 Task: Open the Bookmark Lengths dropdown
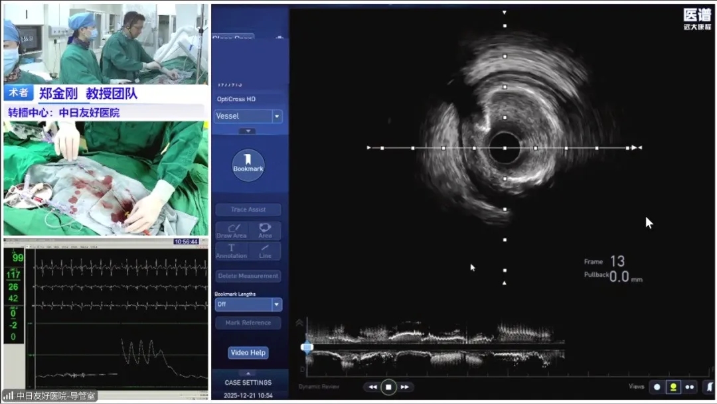point(276,304)
